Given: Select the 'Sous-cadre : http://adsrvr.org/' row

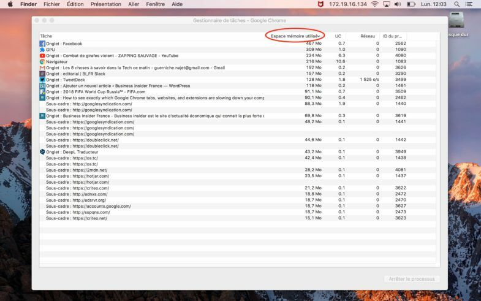Looking at the screenshot, I should [237, 200].
